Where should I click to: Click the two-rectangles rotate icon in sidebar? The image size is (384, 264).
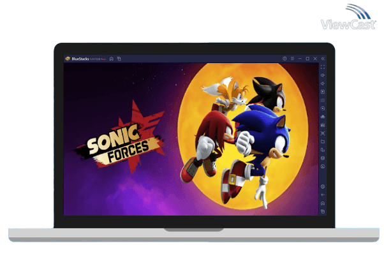point(323,150)
